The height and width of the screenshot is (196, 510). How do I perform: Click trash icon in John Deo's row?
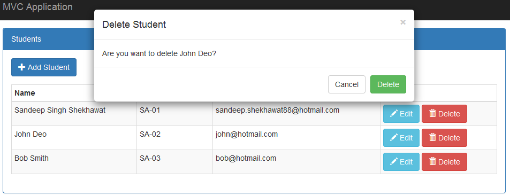[432, 138]
